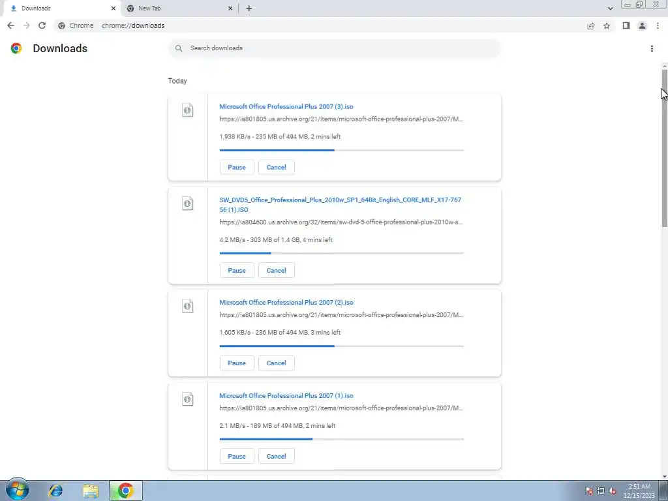
Task: Open Microsoft Office Professional Plus 2007 (2).iso link
Action: click(x=286, y=303)
